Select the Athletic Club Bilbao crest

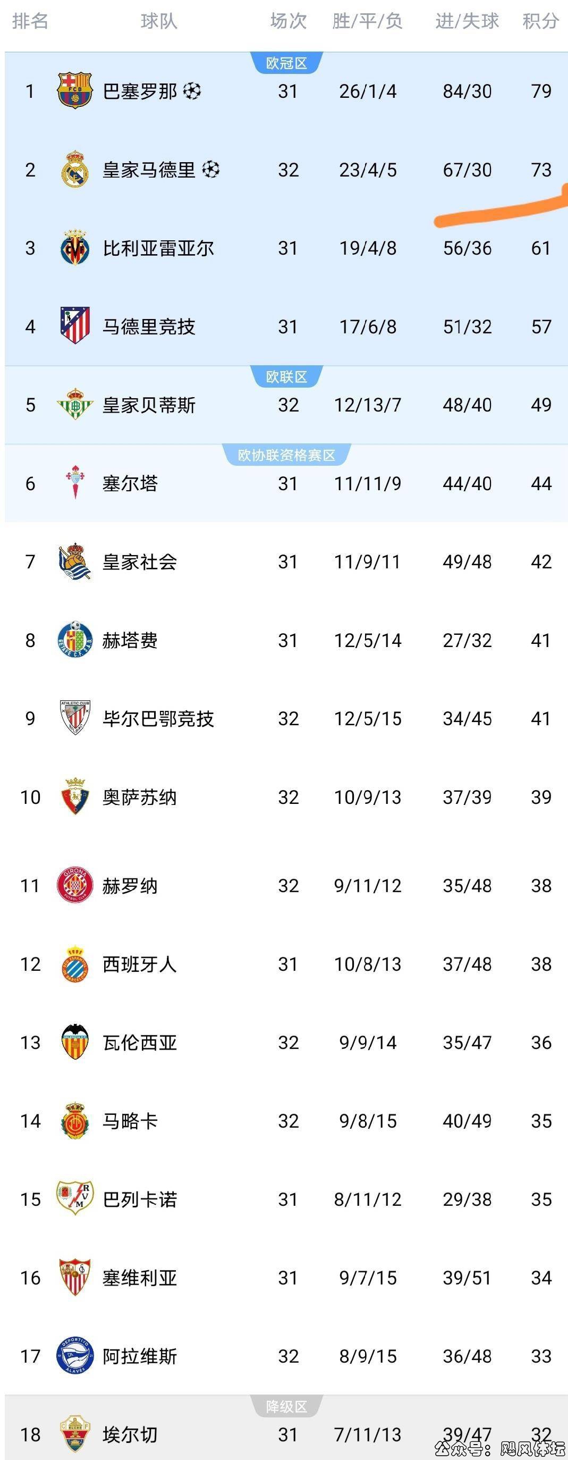click(x=75, y=718)
